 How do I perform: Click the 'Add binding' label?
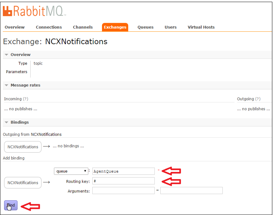(13, 158)
